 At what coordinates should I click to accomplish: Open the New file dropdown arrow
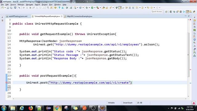coord(5,8)
